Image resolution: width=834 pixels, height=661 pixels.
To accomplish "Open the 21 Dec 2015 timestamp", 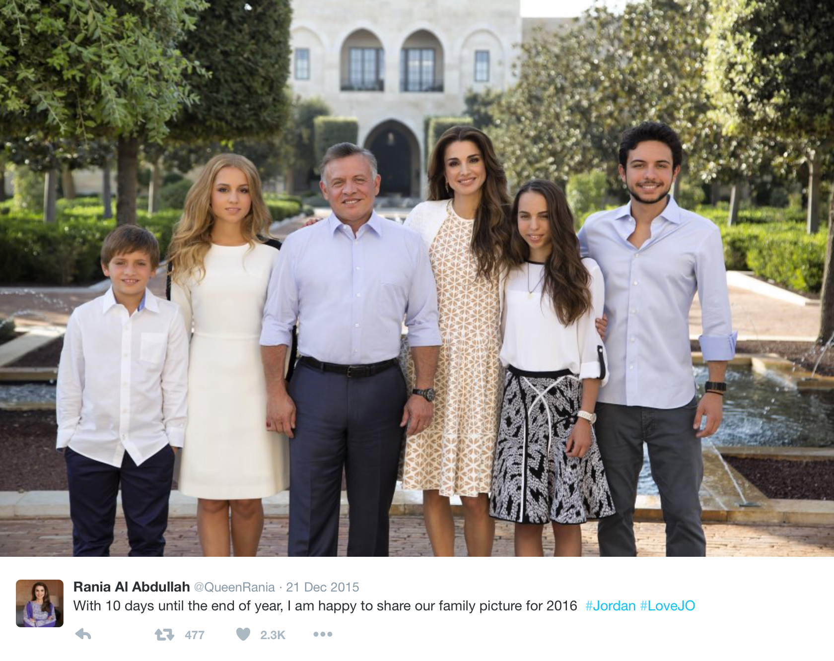I will coord(323,587).
